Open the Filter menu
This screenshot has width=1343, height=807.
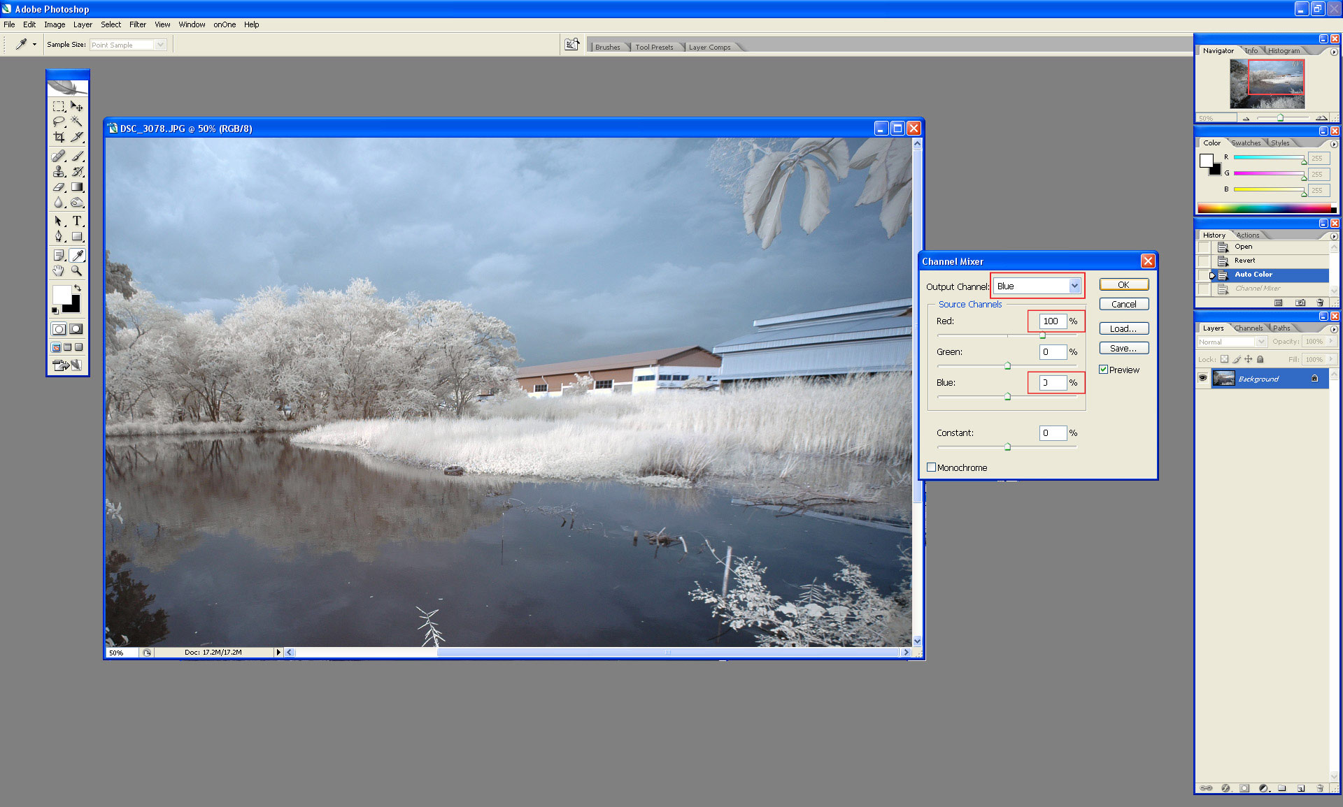pos(137,24)
